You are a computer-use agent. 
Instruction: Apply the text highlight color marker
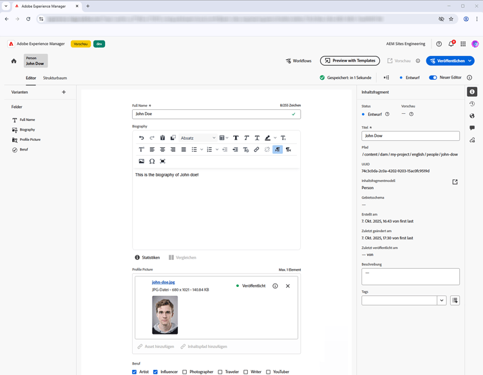(267, 138)
